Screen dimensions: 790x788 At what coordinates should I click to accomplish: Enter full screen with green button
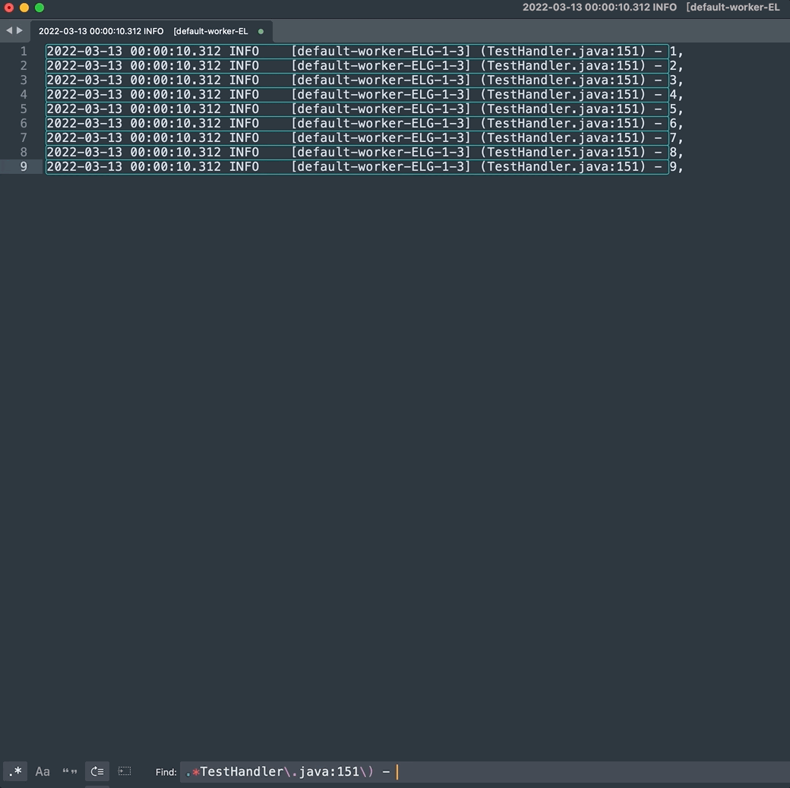coord(39,8)
